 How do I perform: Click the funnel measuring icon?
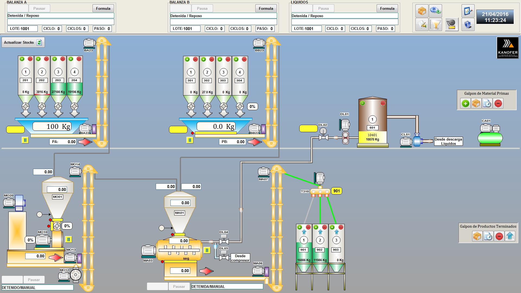[436, 25]
